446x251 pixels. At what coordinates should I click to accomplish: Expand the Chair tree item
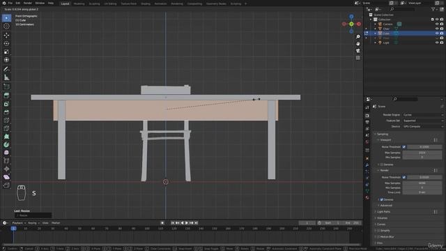click(375, 29)
